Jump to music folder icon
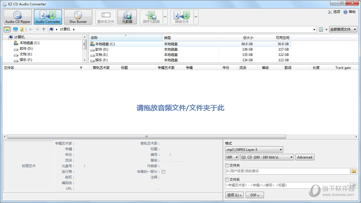The image size is (361, 203). [22, 29]
